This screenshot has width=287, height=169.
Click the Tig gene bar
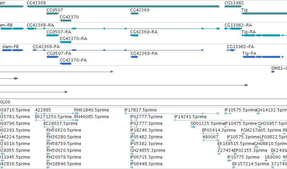click(264, 13)
